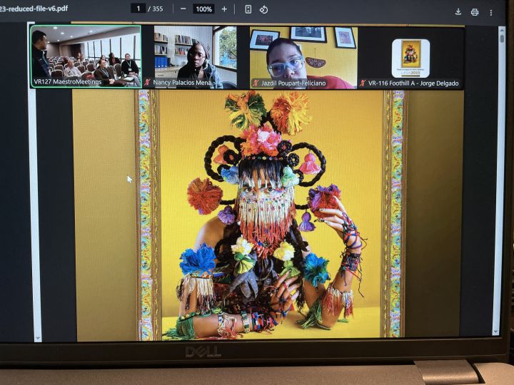514x385 pixels.
Task: Click muted mic icon for Jazdil Poupart-Feliciano
Action: [256, 83]
